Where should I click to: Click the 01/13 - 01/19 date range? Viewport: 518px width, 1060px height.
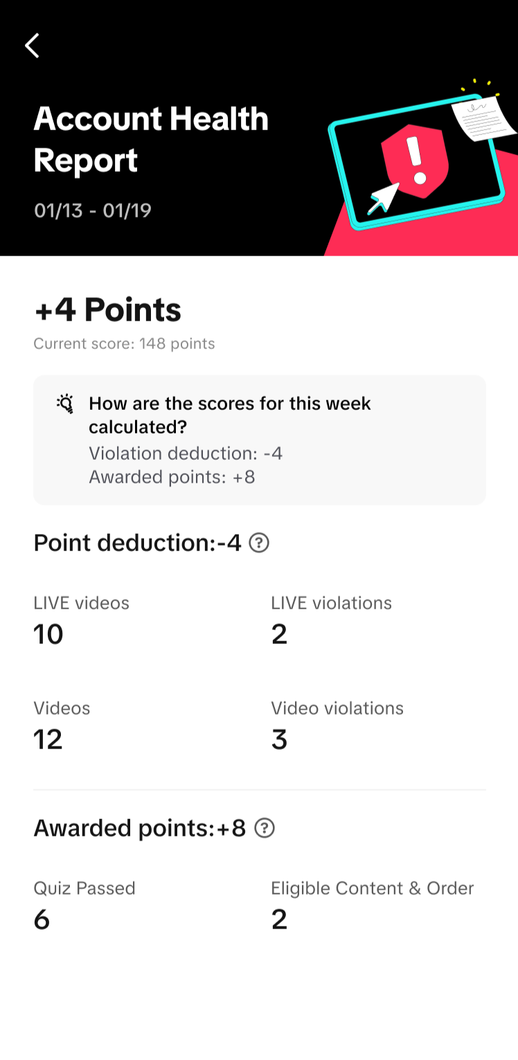[x=93, y=210]
